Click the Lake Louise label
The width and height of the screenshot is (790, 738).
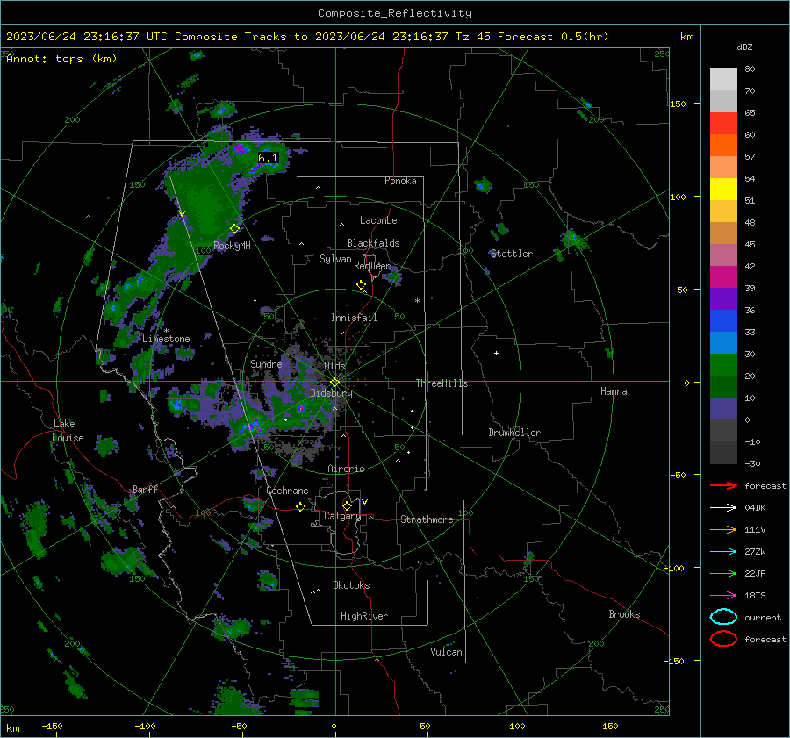(x=68, y=431)
